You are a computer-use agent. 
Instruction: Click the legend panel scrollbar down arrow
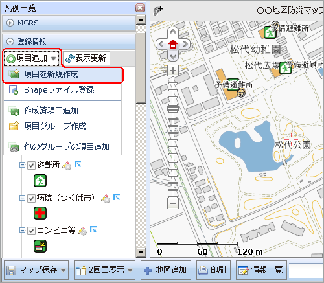tap(141, 252)
